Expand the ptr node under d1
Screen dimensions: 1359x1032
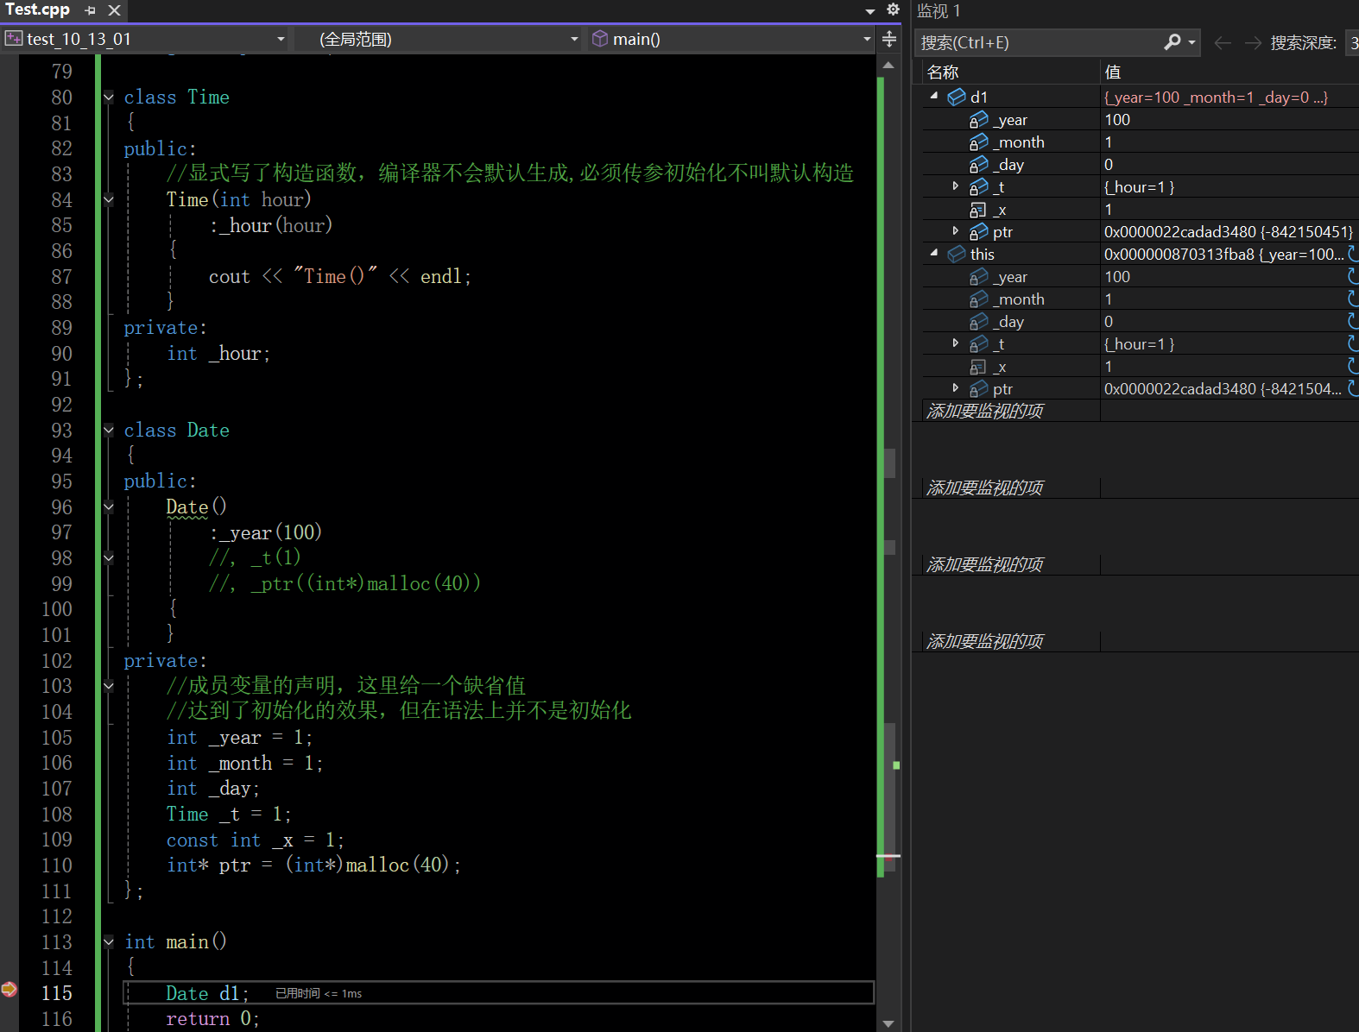click(955, 231)
